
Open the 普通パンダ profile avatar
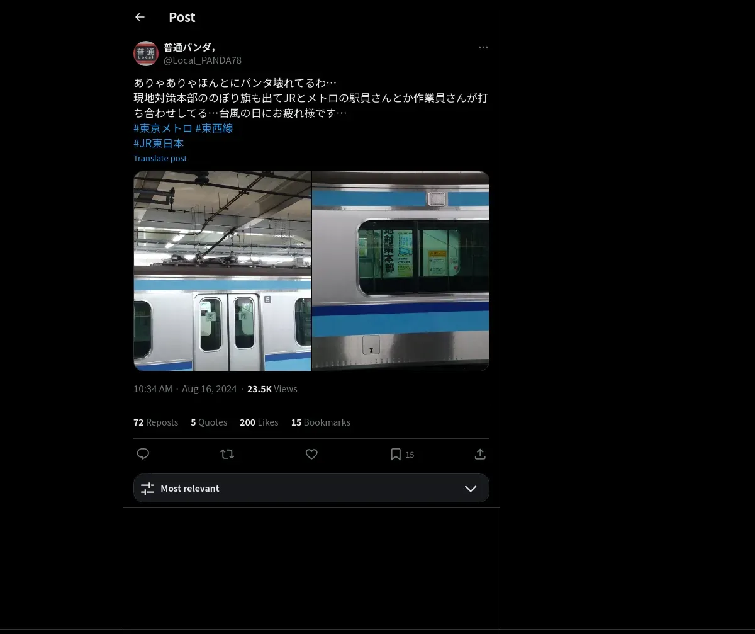[x=146, y=54]
